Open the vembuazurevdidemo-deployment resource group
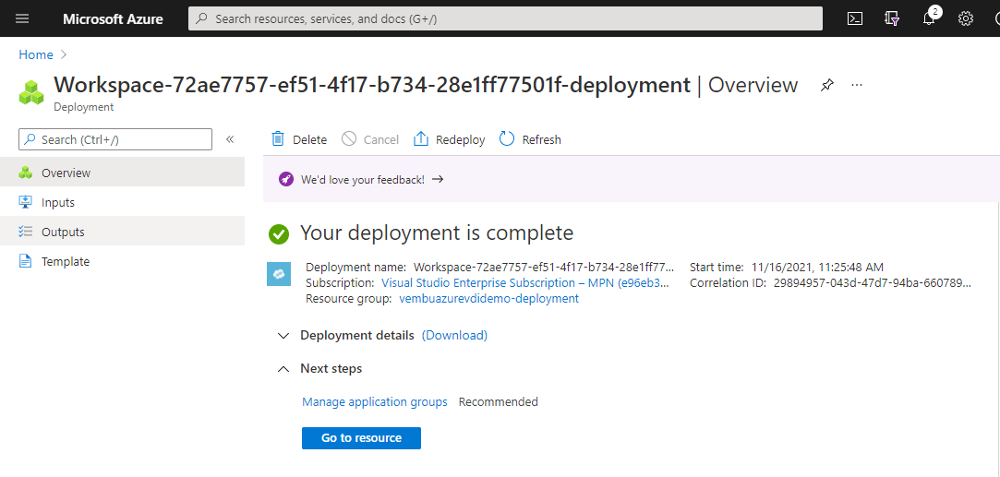The height and width of the screenshot is (477, 1000). [x=488, y=298]
